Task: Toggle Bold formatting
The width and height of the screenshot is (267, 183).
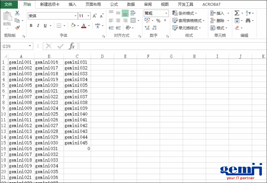Action: (x=31, y=26)
